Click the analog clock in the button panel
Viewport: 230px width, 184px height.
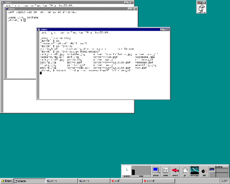127,171
